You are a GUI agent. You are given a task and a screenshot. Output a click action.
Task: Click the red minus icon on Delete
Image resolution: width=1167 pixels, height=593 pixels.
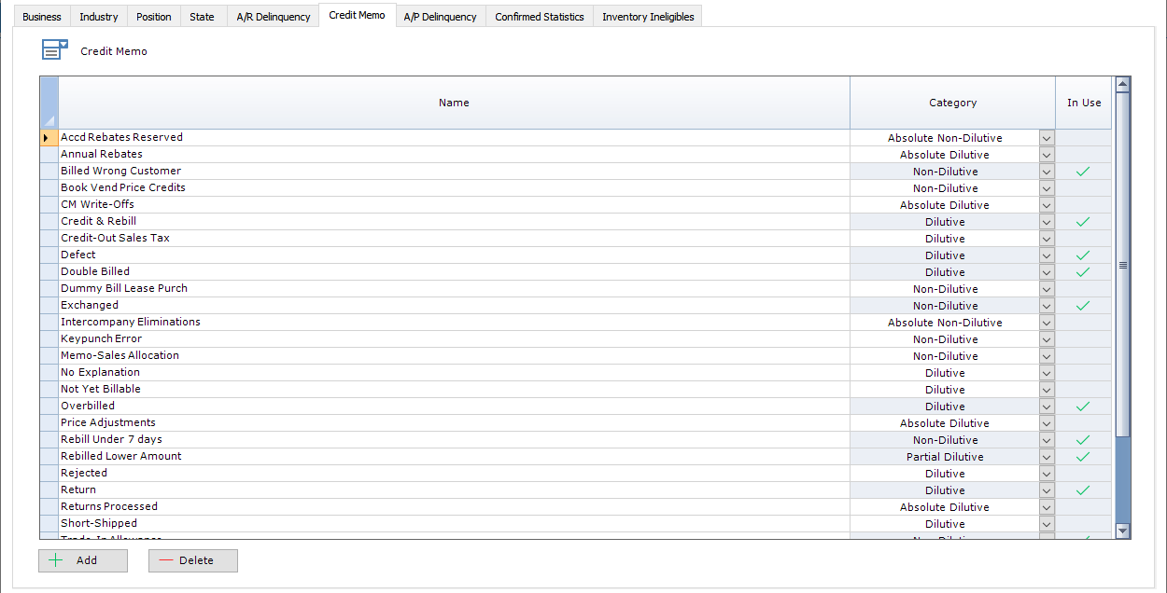point(168,560)
